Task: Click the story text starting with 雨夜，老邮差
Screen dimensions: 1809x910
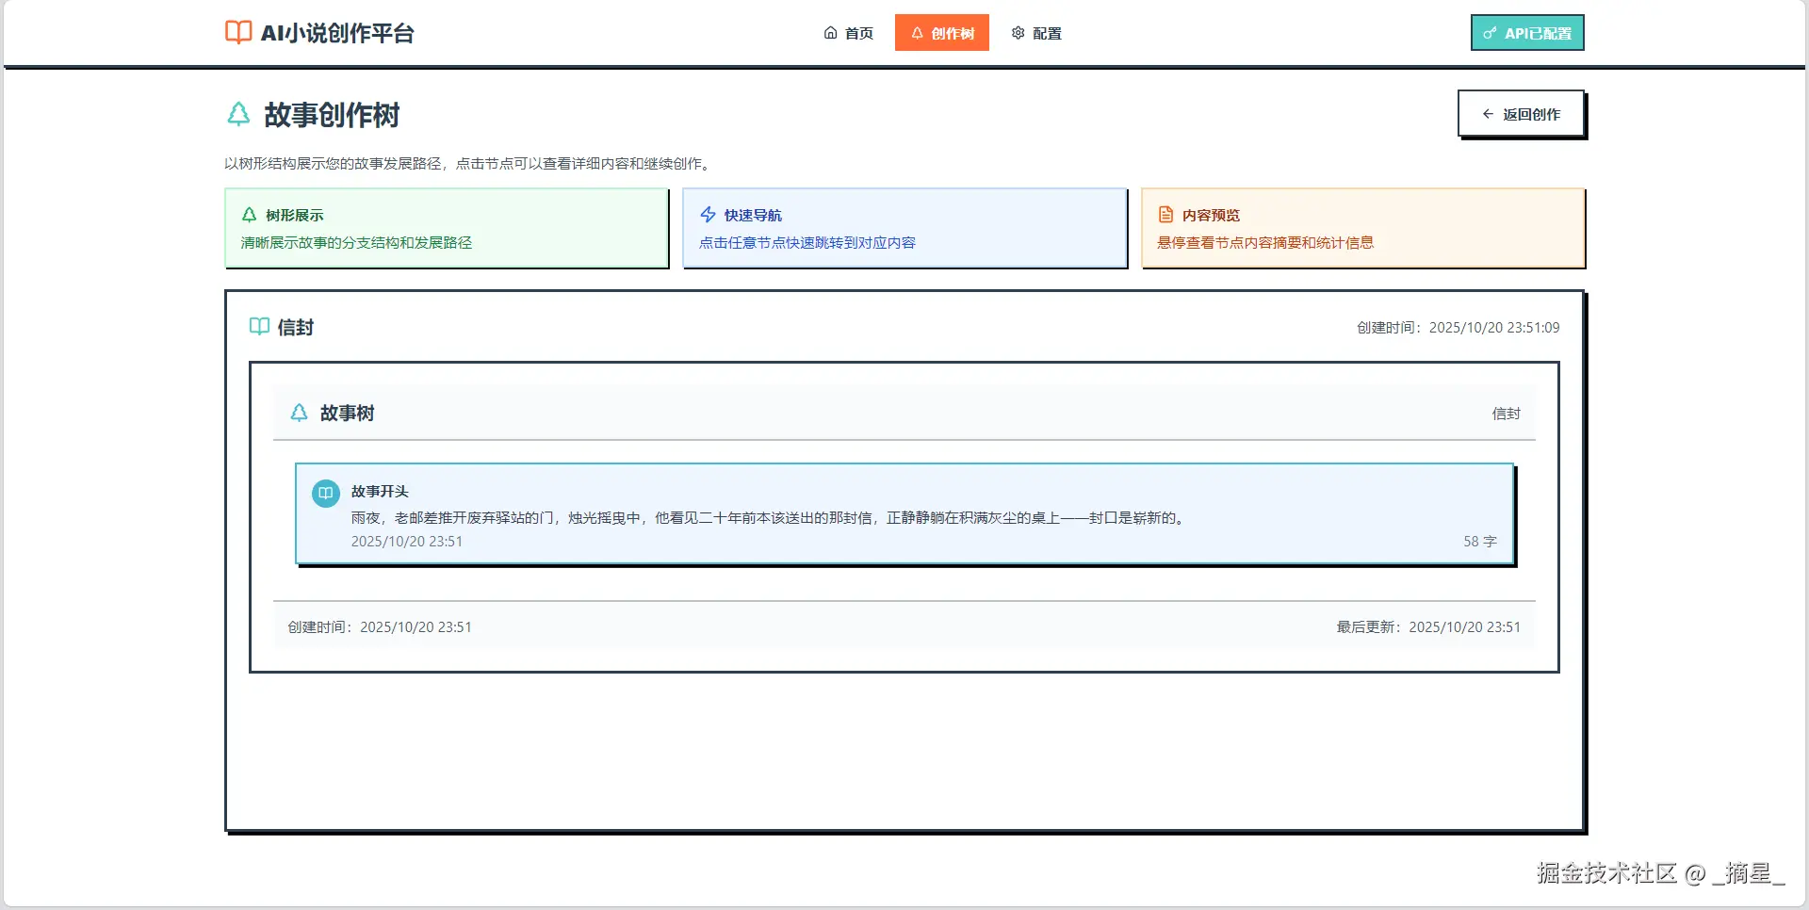Action: pyautogui.click(x=770, y=517)
